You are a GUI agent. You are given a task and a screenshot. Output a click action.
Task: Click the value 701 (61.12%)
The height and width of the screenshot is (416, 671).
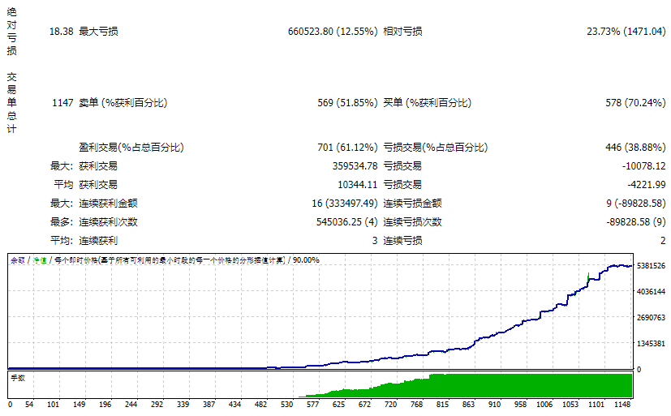coord(347,148)
